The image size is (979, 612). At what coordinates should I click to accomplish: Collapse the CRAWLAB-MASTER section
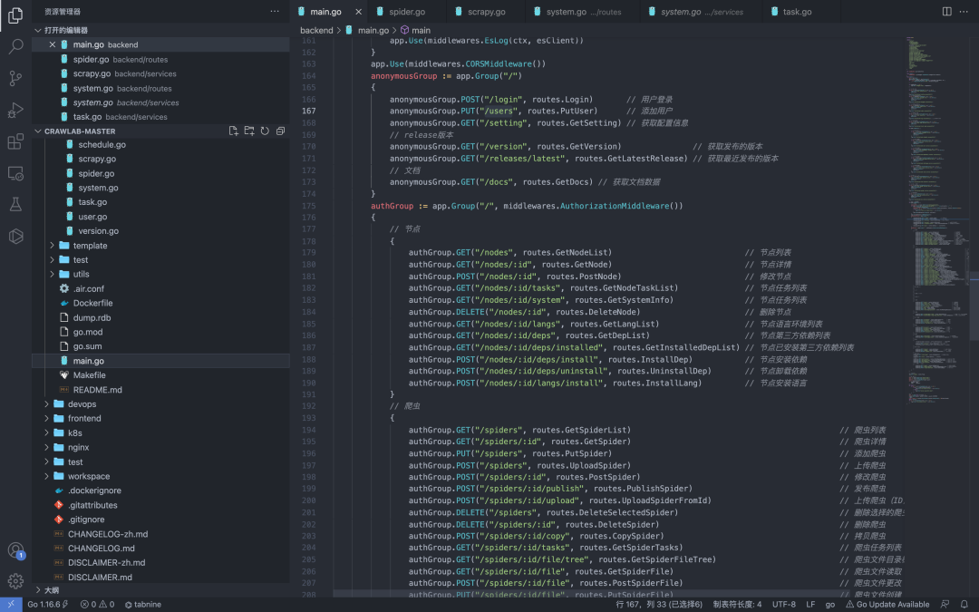point(80,131)
